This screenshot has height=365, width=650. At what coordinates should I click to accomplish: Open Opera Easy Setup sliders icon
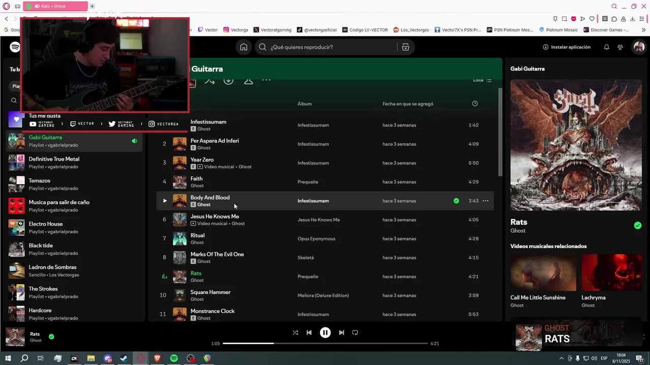(x=642, y=19)
